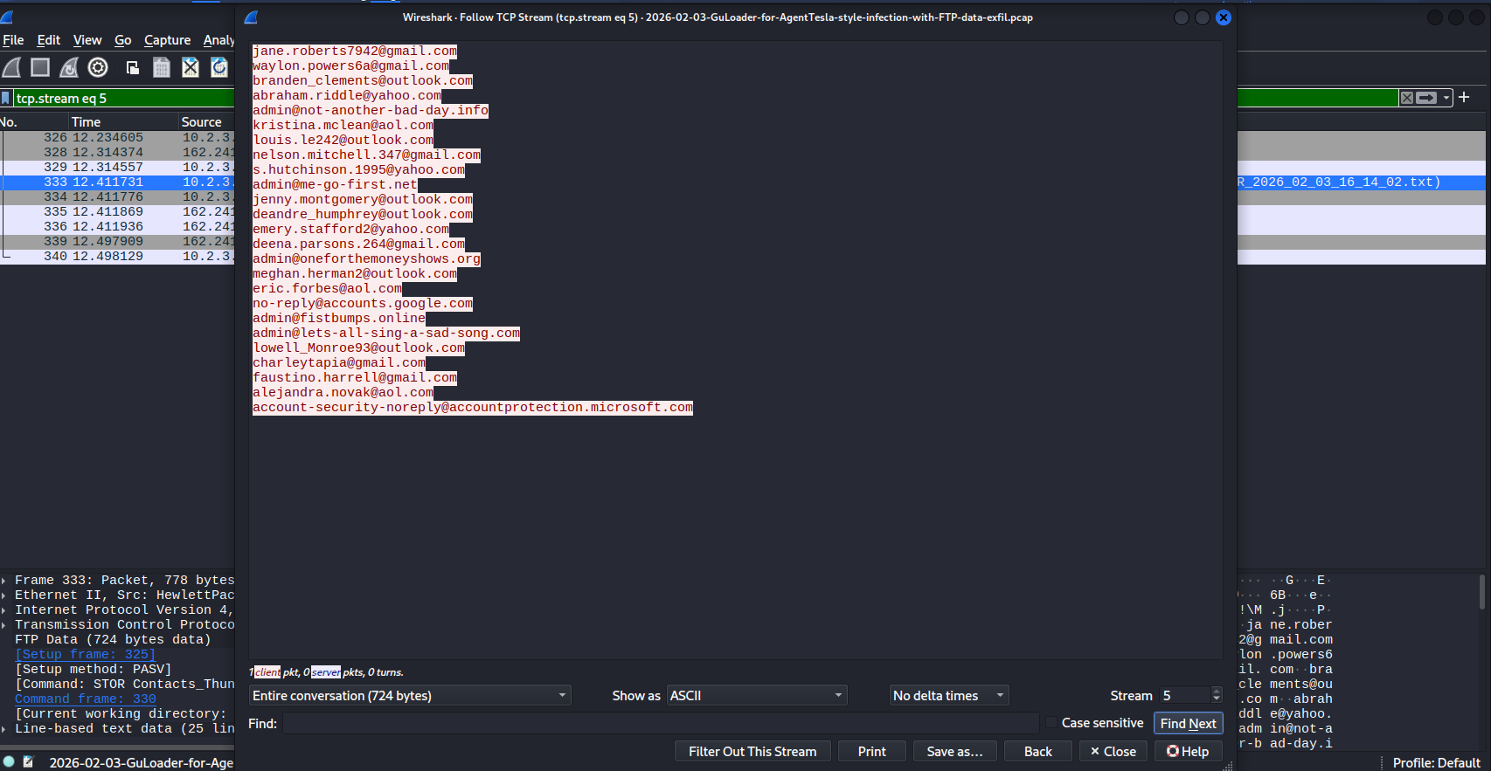Open the File menu
Viewport: 1491px width, 771px height.
13,40
